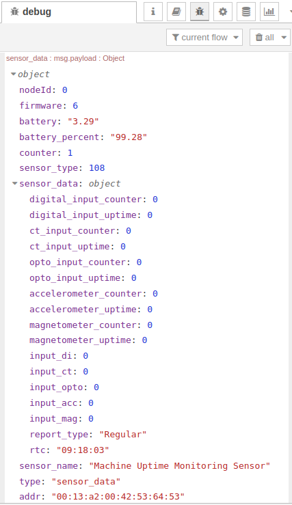Expand the sidebar tab overflow arrow
The image size is (292, 505).
(290, 12)
